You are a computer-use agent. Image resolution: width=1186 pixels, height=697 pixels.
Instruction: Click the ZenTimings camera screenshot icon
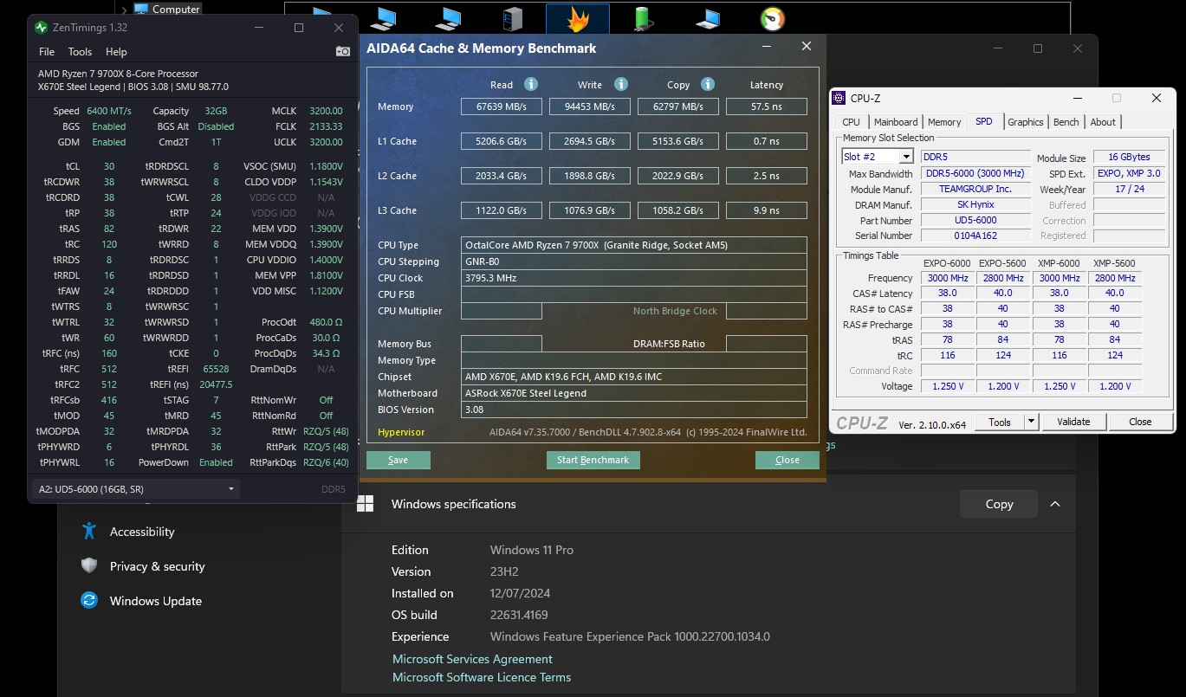coord(343,52)
